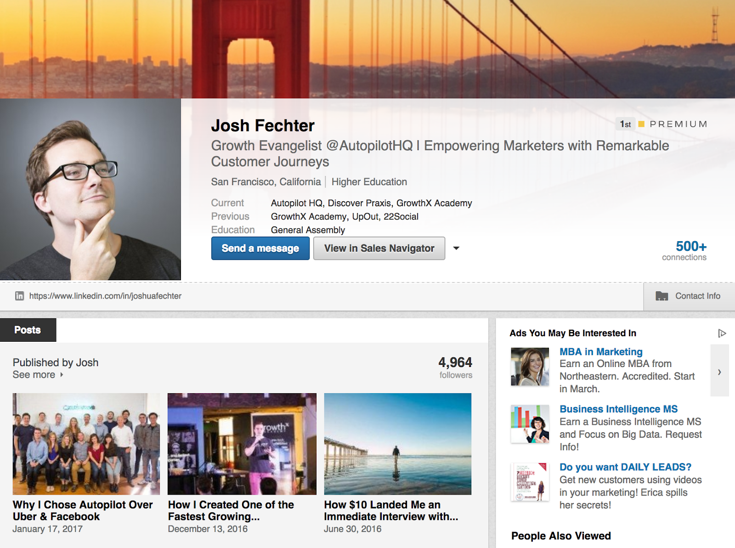Open the Contact Info folder icon
The height and width of the screenshot is (548, 735).
[661, 296]
